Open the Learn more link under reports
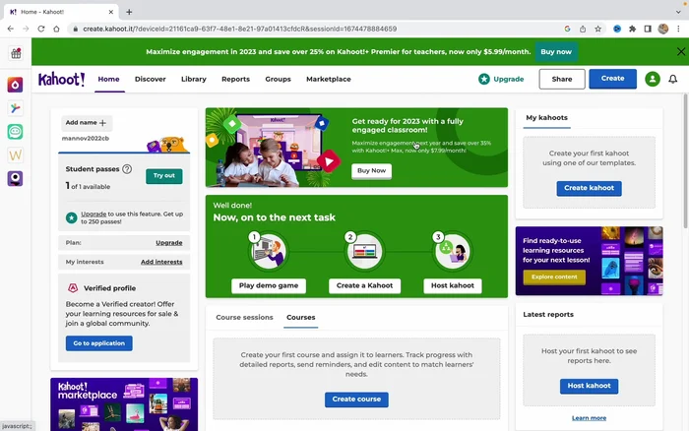Screen dimensions: 689x431 (589, 418)
